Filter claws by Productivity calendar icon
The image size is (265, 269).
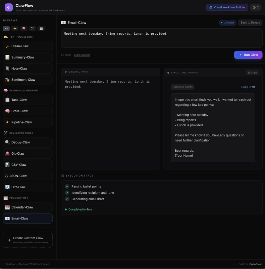click(41, 28)
